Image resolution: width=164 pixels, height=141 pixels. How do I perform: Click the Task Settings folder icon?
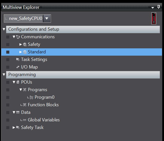[18, 59]
